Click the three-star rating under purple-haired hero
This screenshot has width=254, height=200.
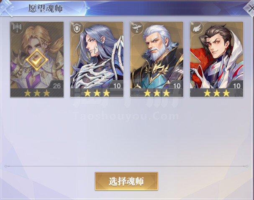point(97,93)
